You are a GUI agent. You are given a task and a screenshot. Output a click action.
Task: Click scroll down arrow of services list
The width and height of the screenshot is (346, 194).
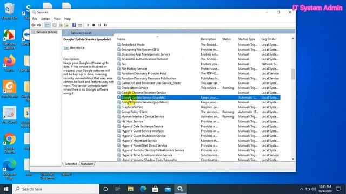tap(293, 159)
